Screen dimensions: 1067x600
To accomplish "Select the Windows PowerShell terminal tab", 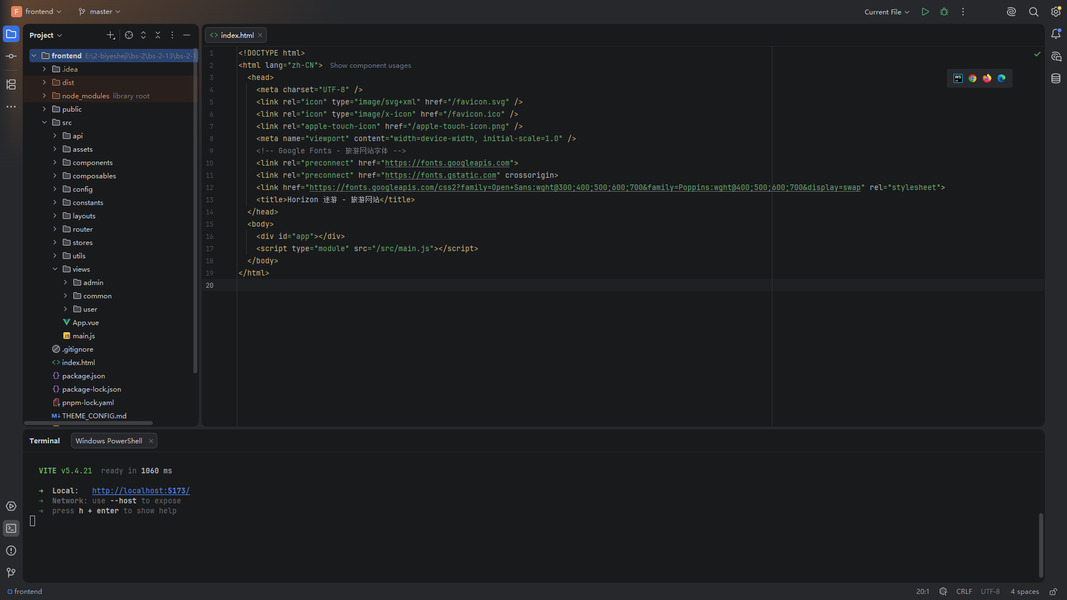I will 109,441.
